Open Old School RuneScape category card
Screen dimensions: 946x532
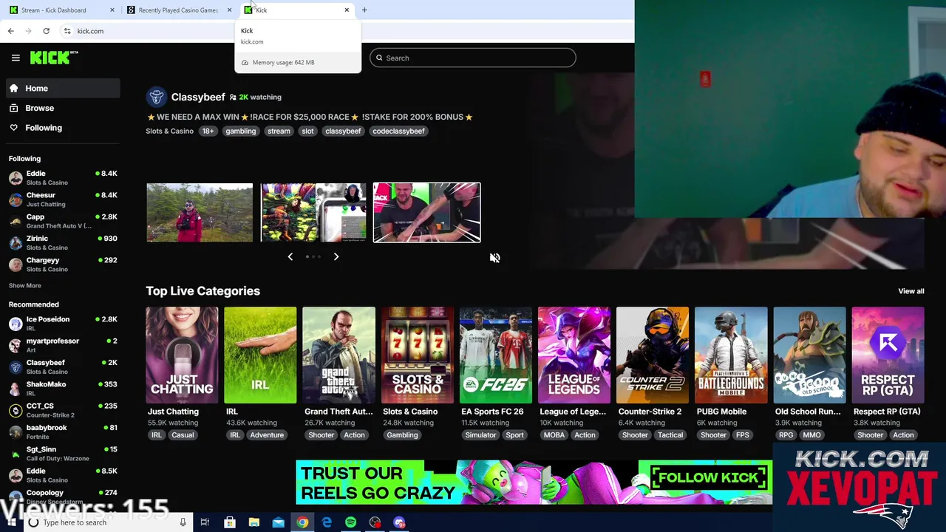pyautogui.click(x=809, y=355)
